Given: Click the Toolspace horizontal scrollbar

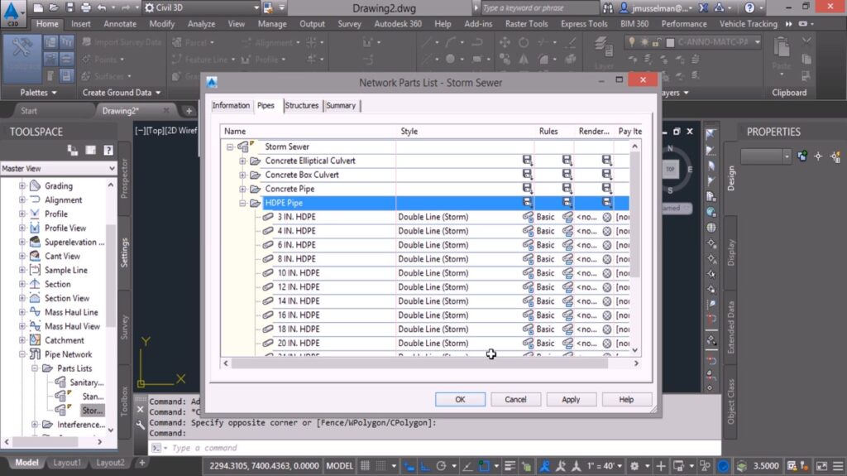Looking at the screenshot, I should click(45, 442).
